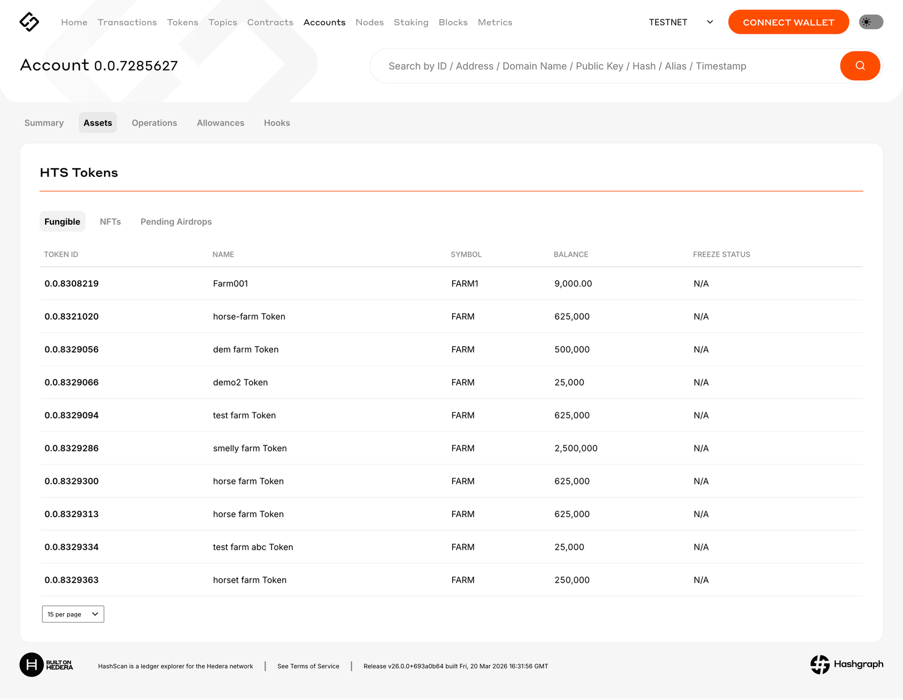Open the Hashgraph logo link
Viewport: 903px width, 700px height.
coord(847,664)
